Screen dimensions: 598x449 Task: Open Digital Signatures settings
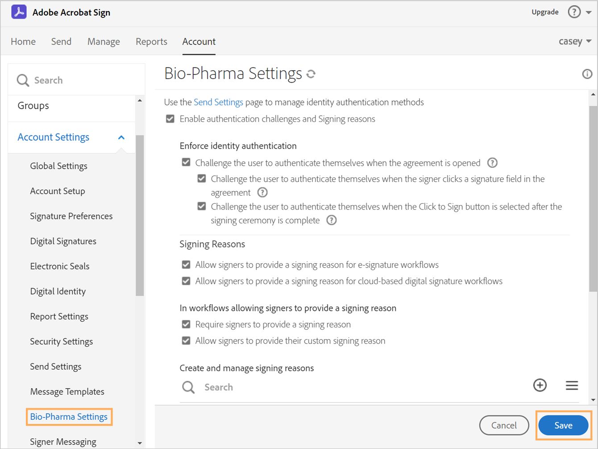tap(63, 241)
